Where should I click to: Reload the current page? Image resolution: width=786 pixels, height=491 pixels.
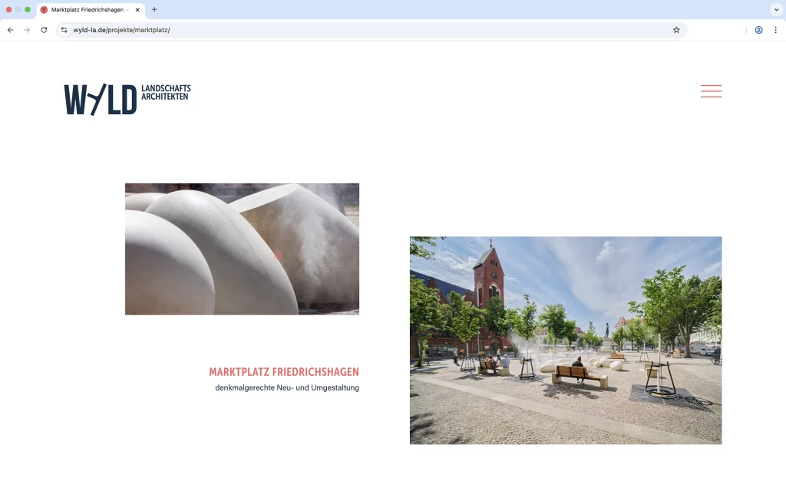click(x=44, y=30)
